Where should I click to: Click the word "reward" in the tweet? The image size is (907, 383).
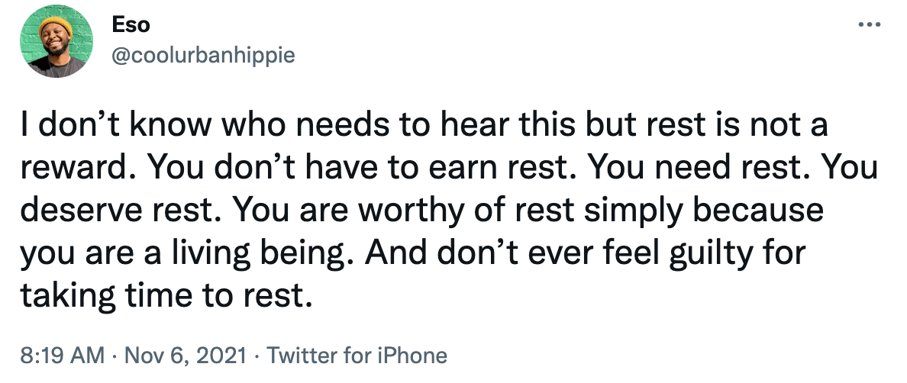coord(78,169)
